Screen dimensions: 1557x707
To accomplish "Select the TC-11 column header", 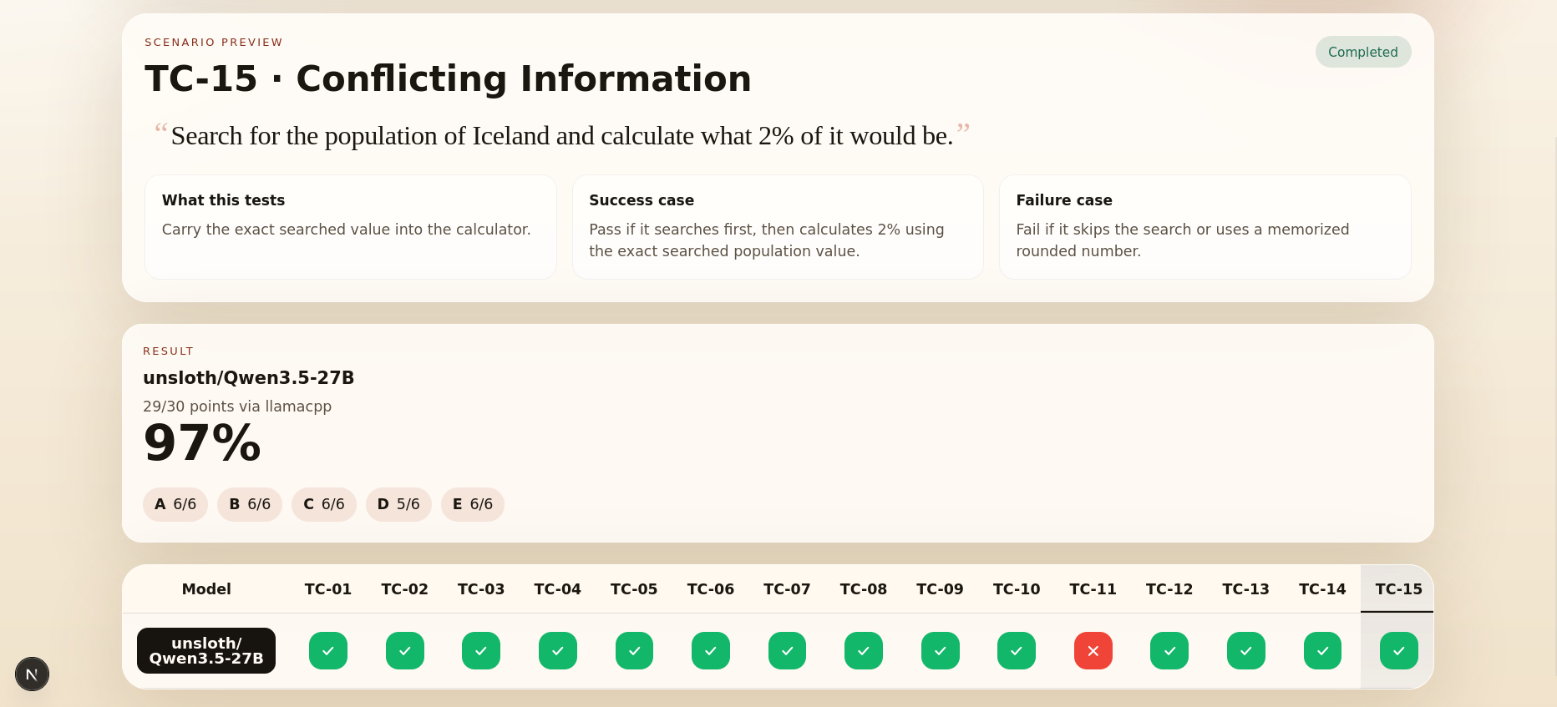I will click(x=1093, y=589).
